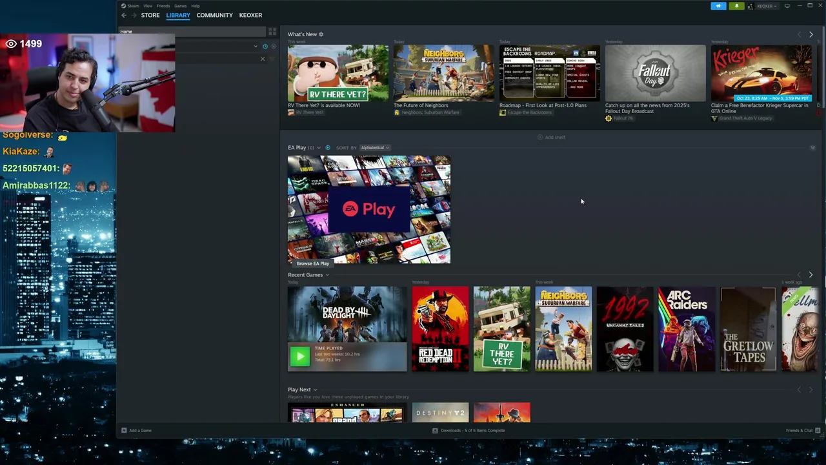
Task: Open Red Dead Redemption II cover
Action: [x=440, y=329]
